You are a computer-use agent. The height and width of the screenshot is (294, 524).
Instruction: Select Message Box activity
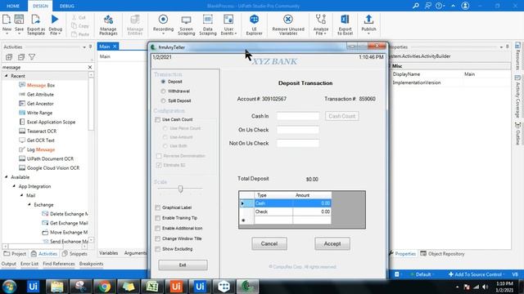coord(37,85)
